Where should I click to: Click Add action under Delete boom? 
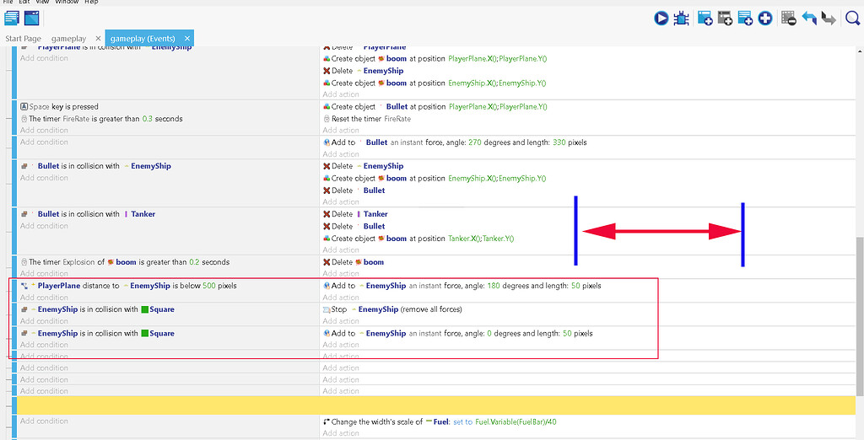pyautogui.click(x=341, y=273)
